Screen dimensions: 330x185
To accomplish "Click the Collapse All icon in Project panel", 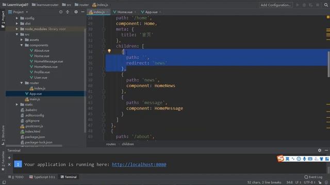I will click(x=68, y=12).
